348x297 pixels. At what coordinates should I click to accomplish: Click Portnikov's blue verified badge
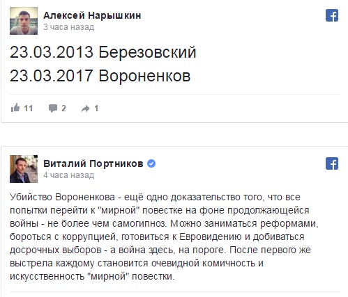[151, 163]
